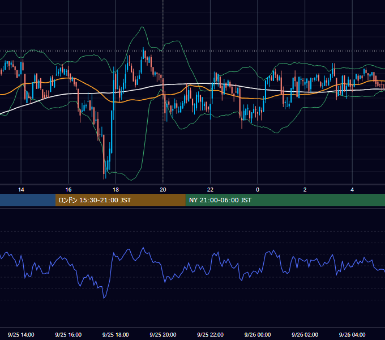
Task: Click the 9/26 02:00 date label
Action: click(305, 334)
